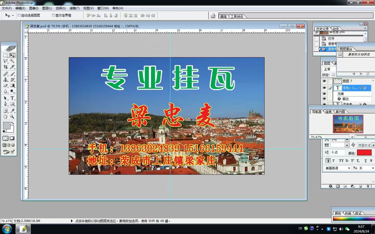Select the Rectangular Marquee tool
This screenshot has height=234, width=375.
pos(5,55)
